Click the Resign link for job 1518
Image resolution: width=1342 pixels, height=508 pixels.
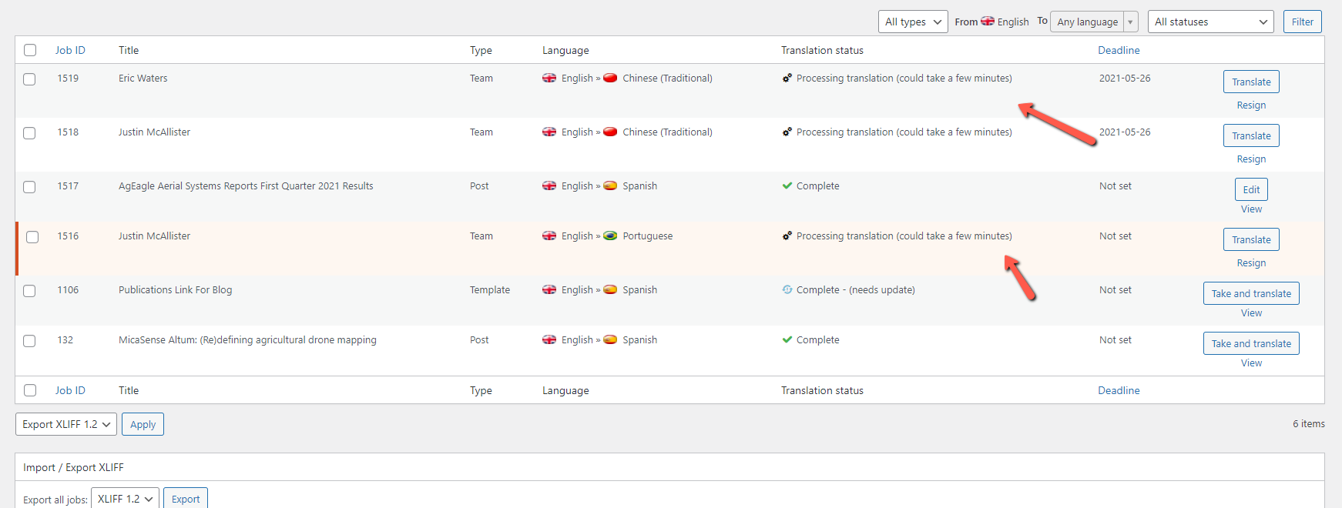(x=1250, y=159)
